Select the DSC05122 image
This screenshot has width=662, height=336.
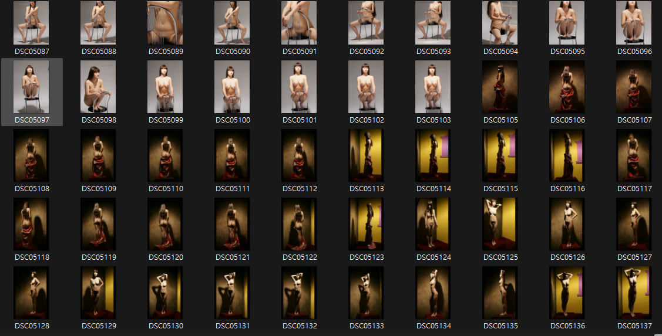coord(300,224)
